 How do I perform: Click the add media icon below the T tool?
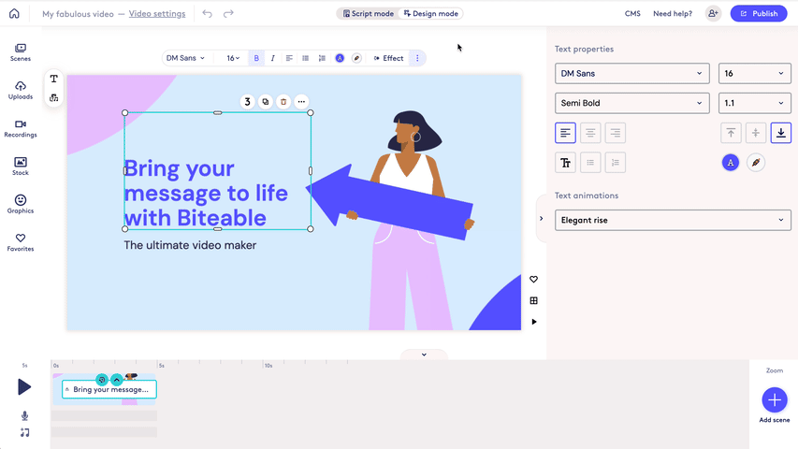(54, 97)
